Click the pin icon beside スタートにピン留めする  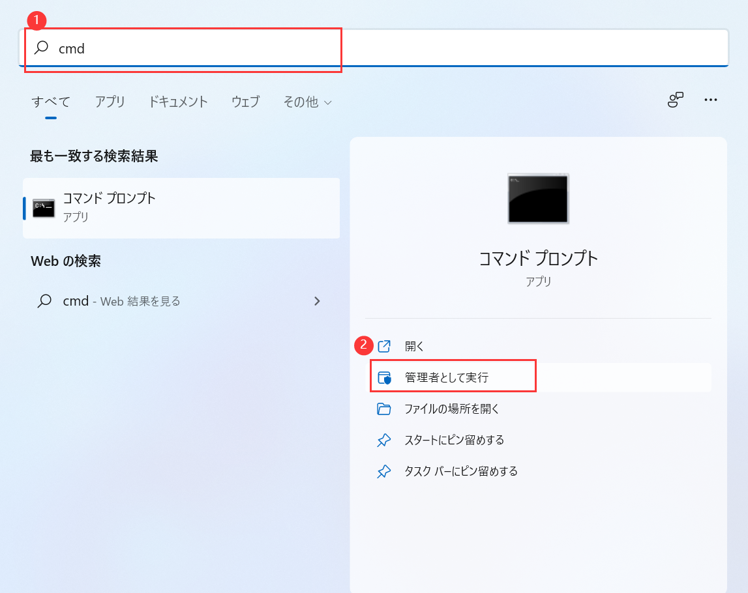[x=385, y=440]
